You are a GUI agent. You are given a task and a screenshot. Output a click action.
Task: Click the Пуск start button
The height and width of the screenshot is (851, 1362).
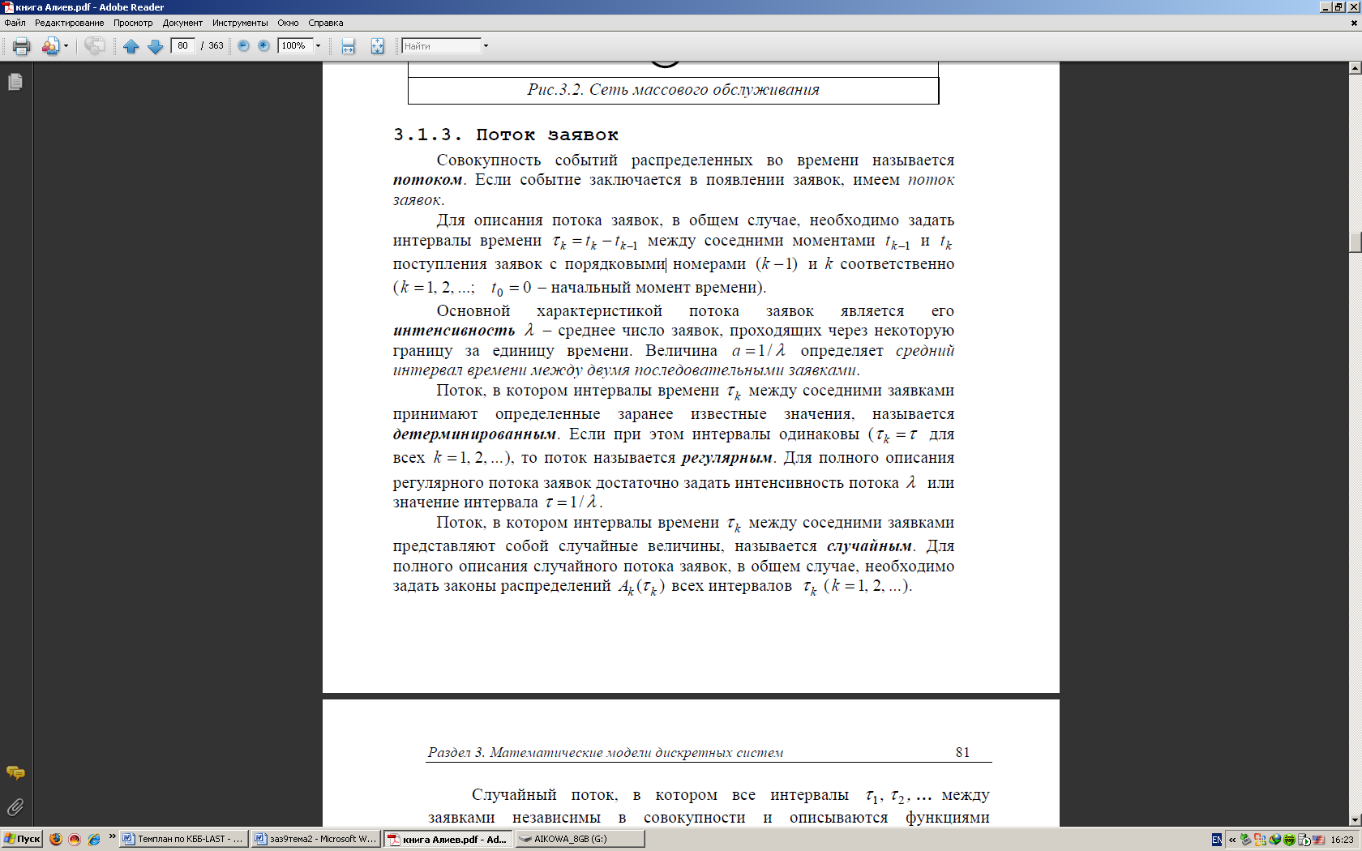point(21,839)
